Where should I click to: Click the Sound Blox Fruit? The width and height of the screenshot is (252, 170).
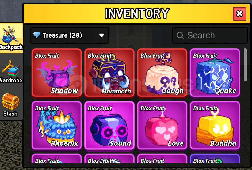[109, 126]
